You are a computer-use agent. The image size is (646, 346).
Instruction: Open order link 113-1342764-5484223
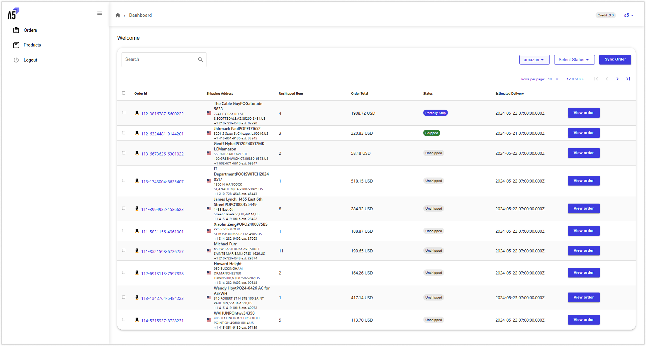pos(162,299)
